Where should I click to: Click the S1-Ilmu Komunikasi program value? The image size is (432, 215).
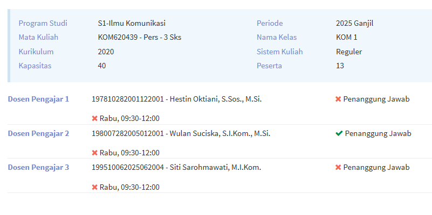coord(132,23)
